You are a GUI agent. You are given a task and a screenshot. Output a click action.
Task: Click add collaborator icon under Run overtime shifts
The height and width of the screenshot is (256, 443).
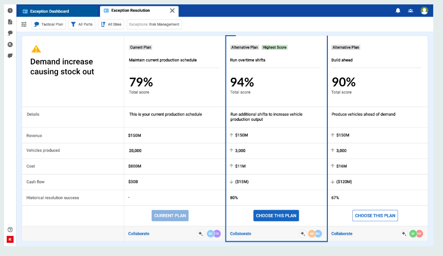point(302,234)
